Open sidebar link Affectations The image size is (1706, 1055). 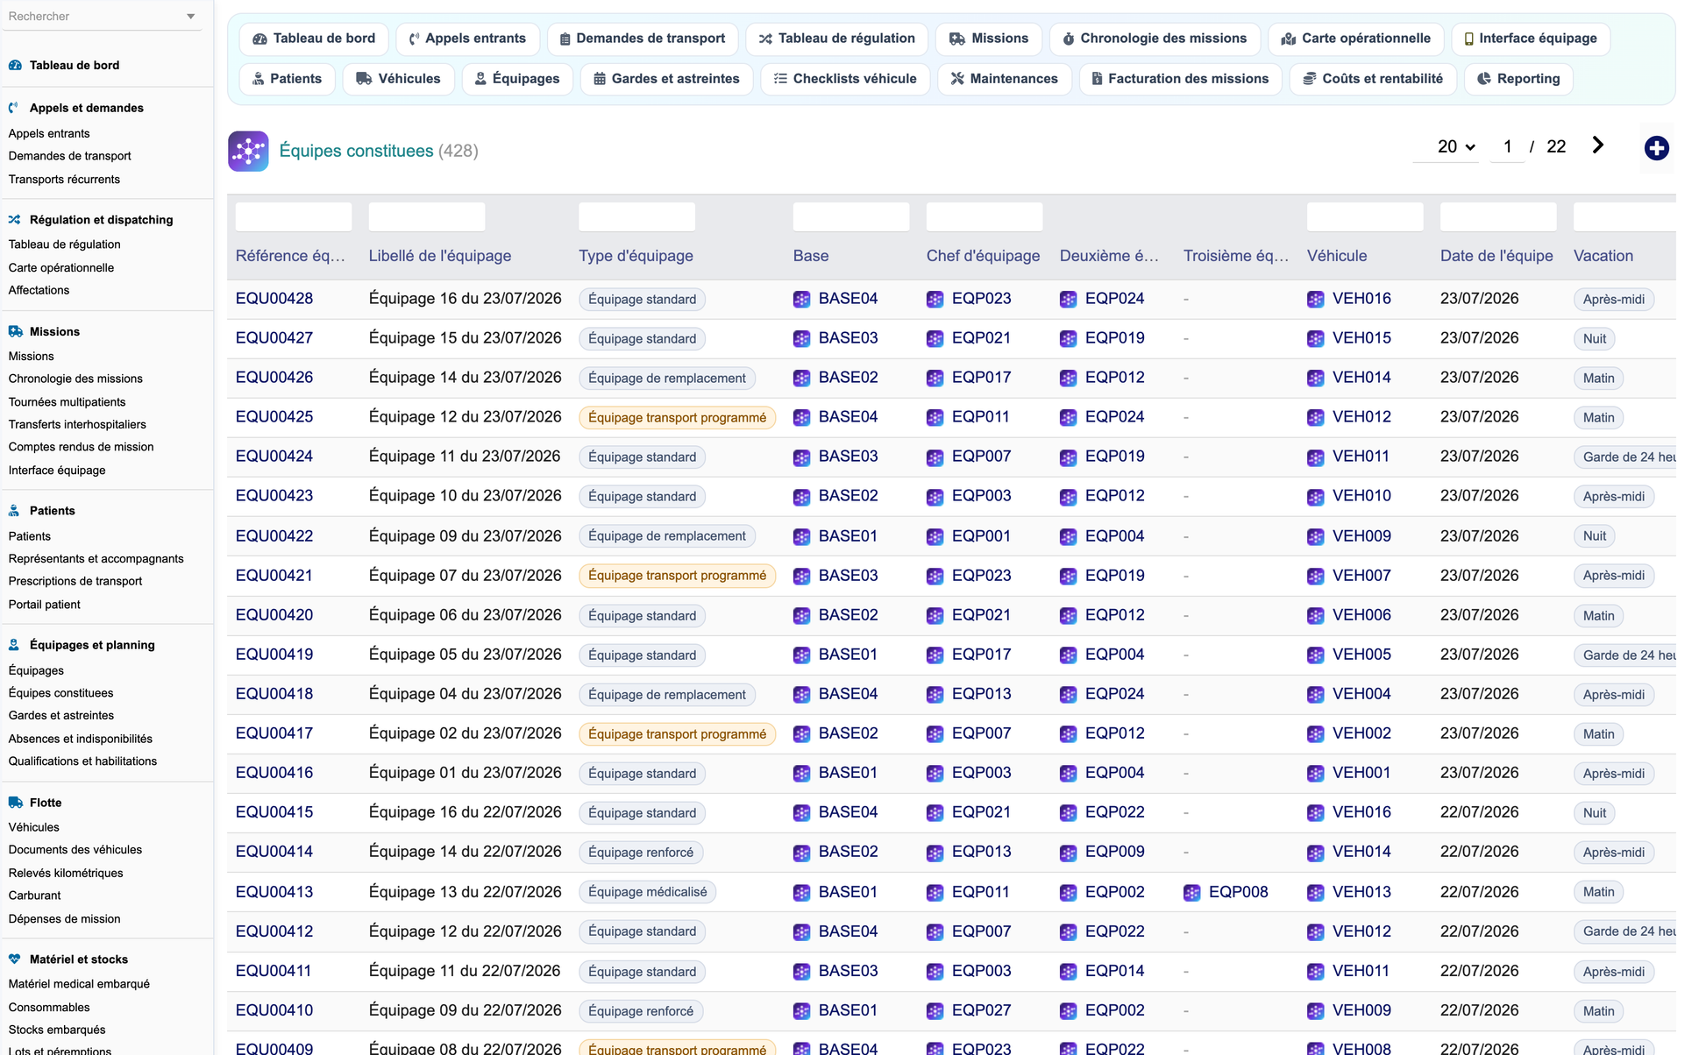pos(39,290)
